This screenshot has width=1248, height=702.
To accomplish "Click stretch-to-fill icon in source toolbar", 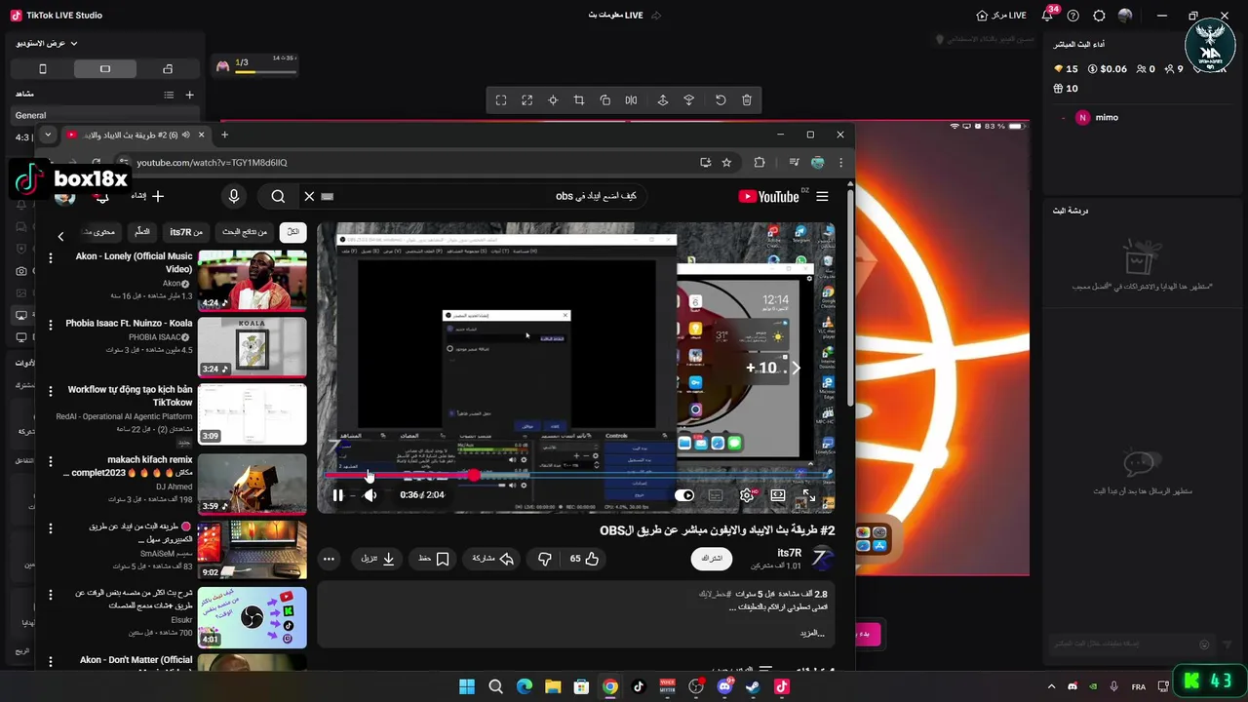I will pos(527,100).
